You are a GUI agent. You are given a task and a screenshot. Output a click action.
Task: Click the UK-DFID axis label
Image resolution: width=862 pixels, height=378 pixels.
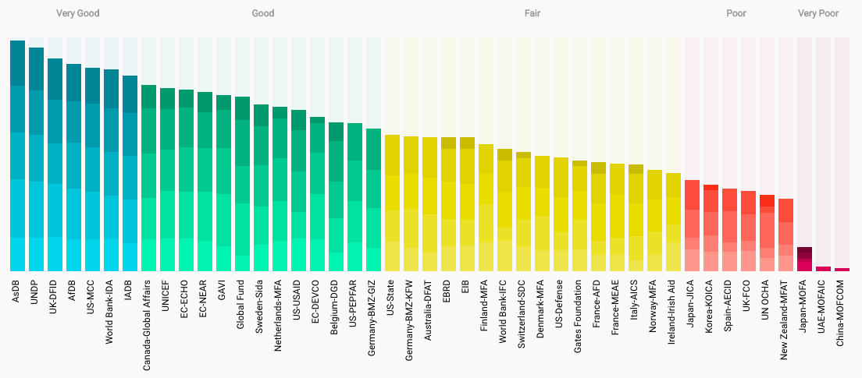[x=55, y=295]
